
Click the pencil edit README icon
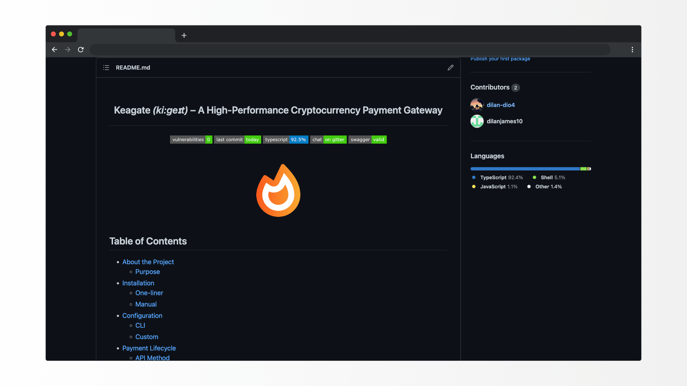(x=450, y=68)
